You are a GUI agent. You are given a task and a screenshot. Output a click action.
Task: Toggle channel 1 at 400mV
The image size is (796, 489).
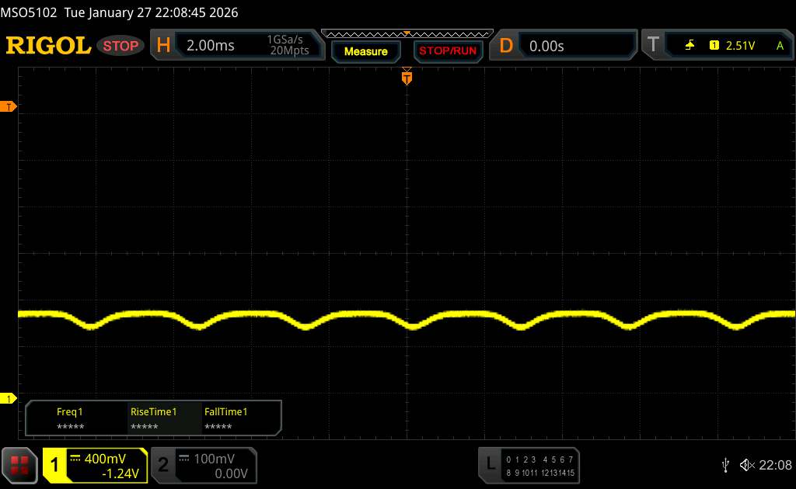[95, 464]
